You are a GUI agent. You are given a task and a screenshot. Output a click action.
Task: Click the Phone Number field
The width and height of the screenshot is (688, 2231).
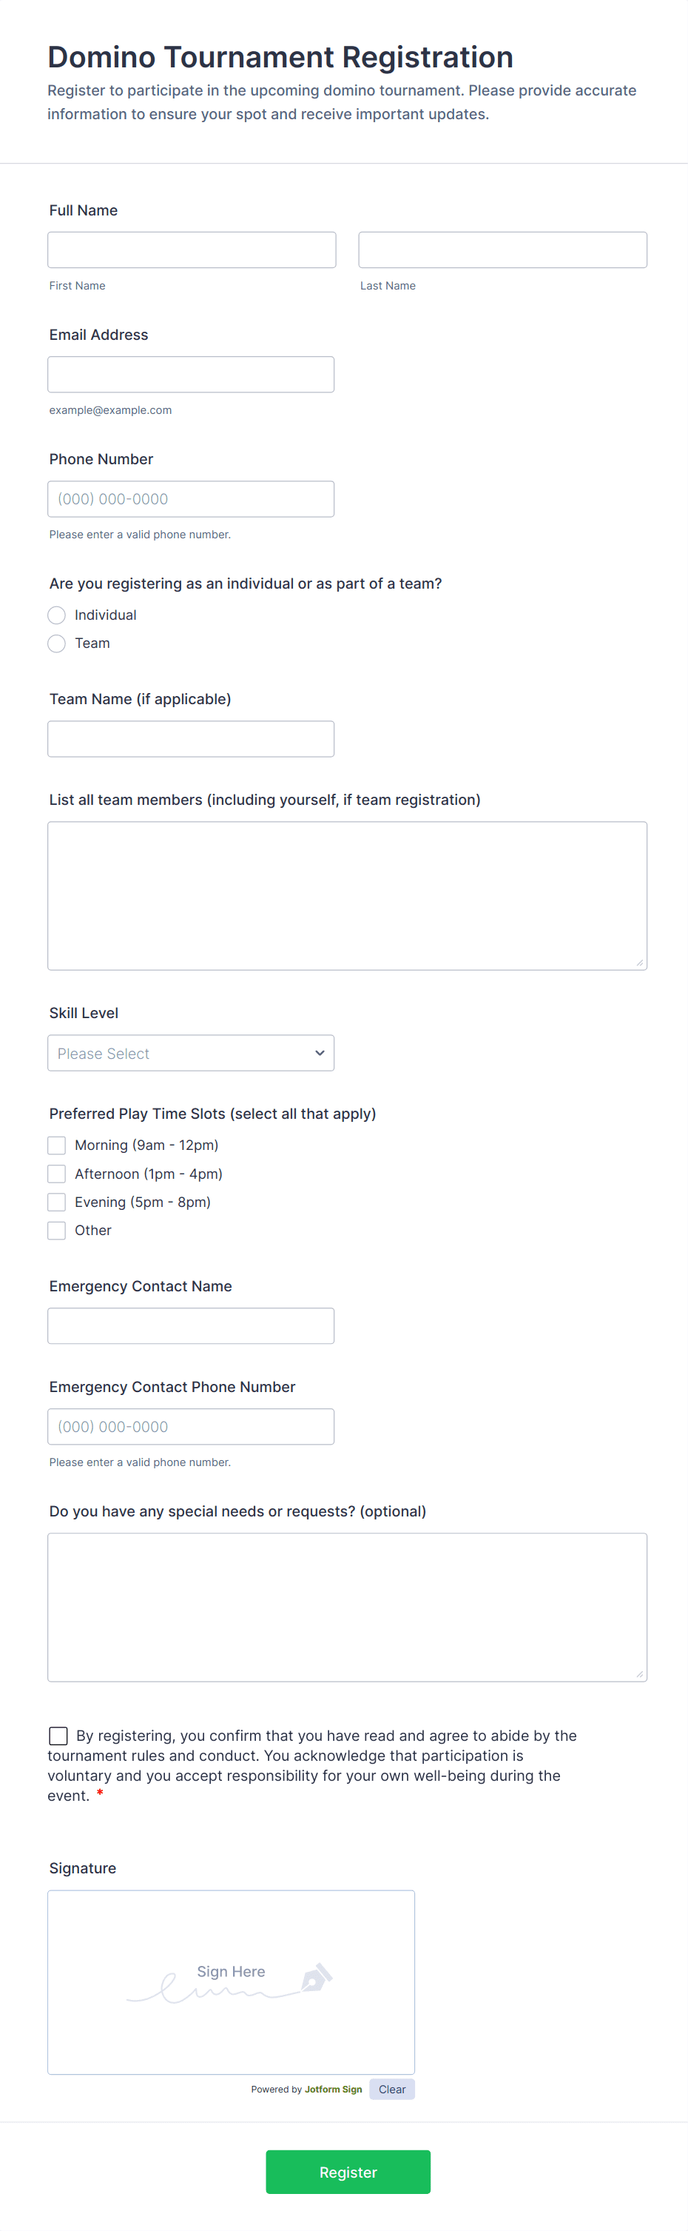(x=192, y=499)
